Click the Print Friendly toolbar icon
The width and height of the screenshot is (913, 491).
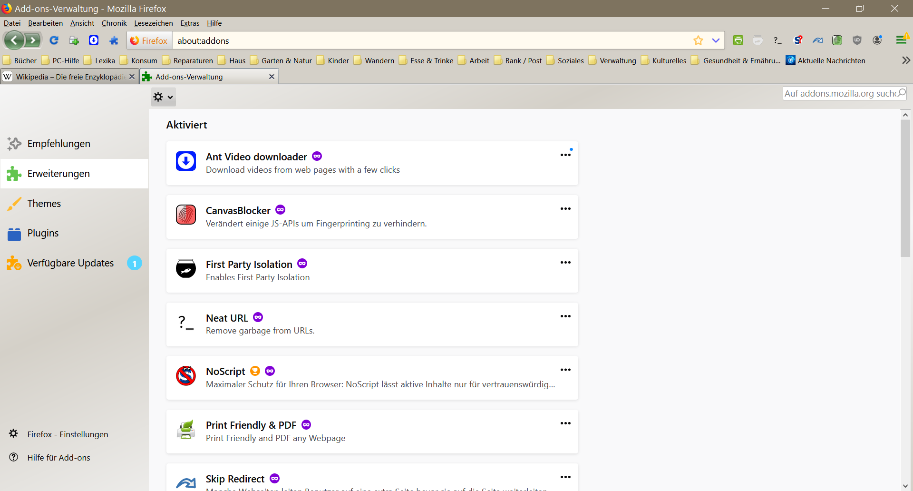coord(738,40)
